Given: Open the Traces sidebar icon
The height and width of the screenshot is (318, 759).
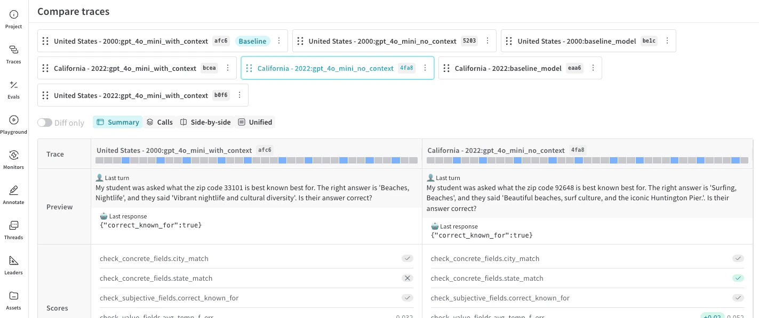Looking at the screenshot, I should [14, 54].
